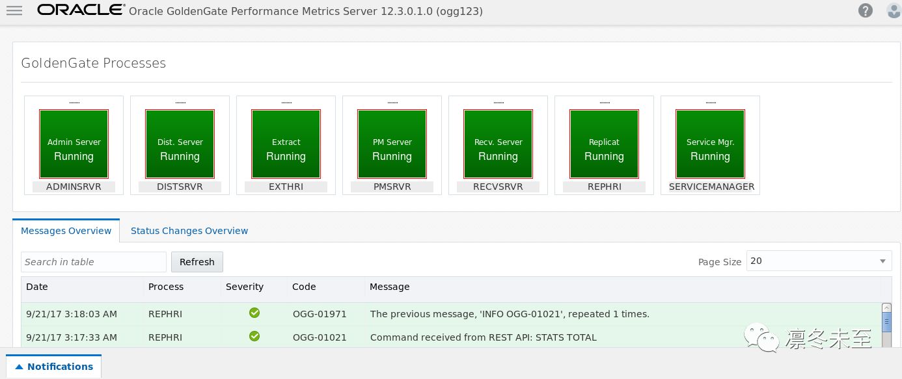The height and width of the screenshot is (379, 902).
Task: Open the Page Size dropdown
Action: [x=819, y=261]
